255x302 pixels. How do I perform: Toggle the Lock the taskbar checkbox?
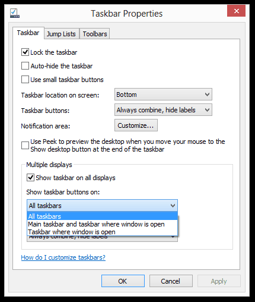pyautogui.click(x=25, y=52)
